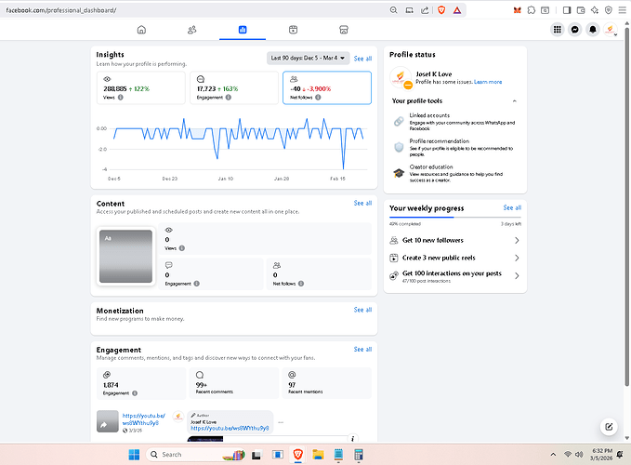Click the new message compose icon

pos(608,427)
